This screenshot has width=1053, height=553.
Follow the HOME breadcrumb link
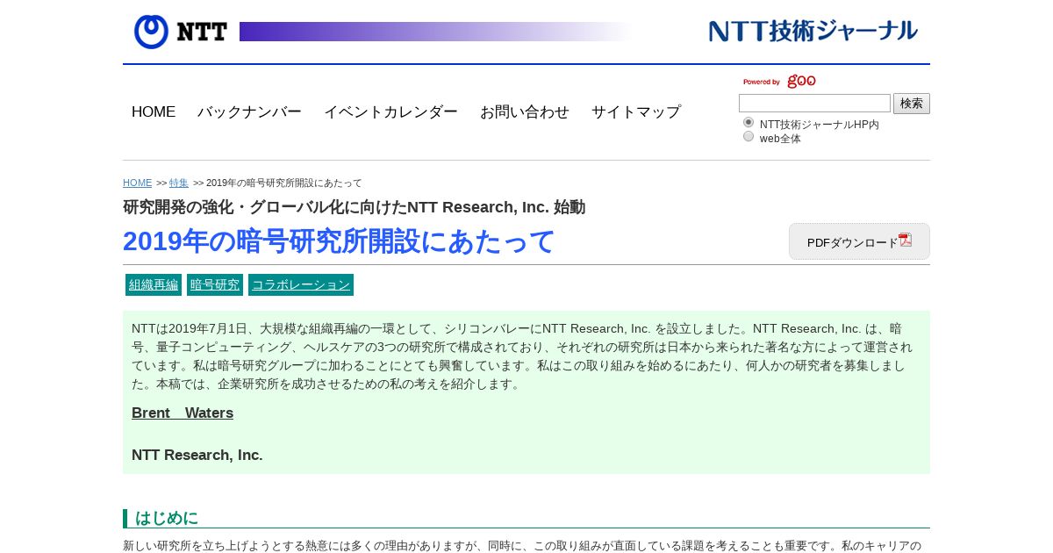point(138,183)
